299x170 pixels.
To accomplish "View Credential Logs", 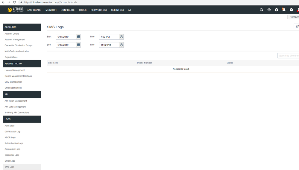I will 12,155.
